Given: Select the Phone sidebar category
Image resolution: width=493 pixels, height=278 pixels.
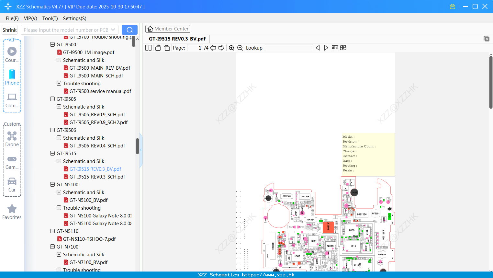Looking at the screenshot, I should 12,77.
